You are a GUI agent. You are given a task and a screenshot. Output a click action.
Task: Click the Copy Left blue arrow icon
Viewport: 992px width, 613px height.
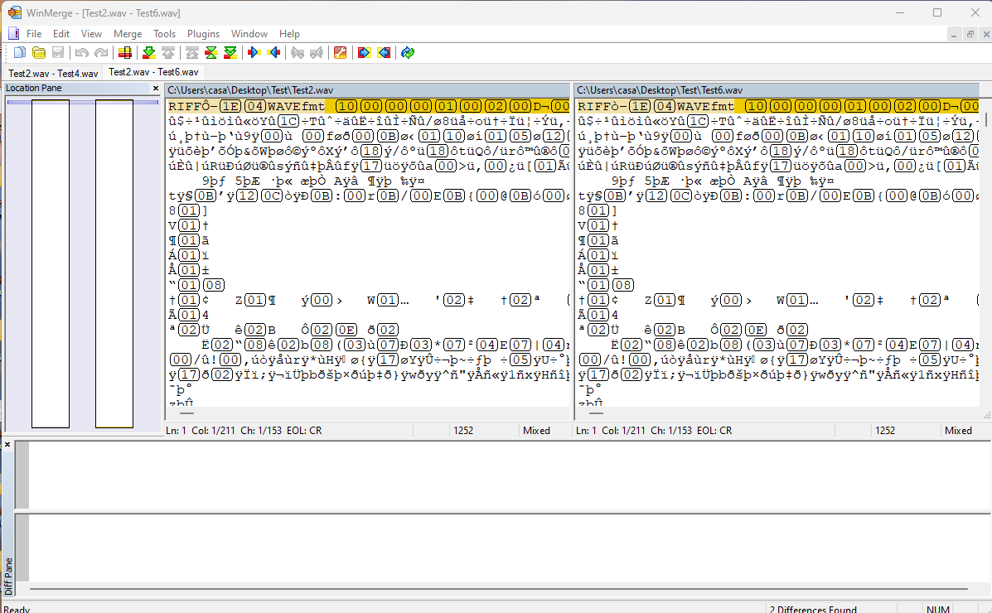(274, 52)
